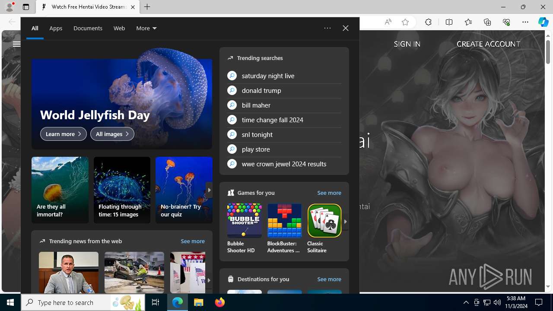Open Edge Settings and more menu

tap(525, 22)
